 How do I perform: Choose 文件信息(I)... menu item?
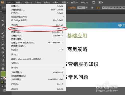36,79
